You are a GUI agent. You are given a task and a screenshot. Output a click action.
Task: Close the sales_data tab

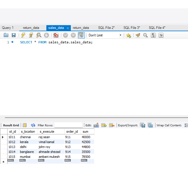[68, 28]
